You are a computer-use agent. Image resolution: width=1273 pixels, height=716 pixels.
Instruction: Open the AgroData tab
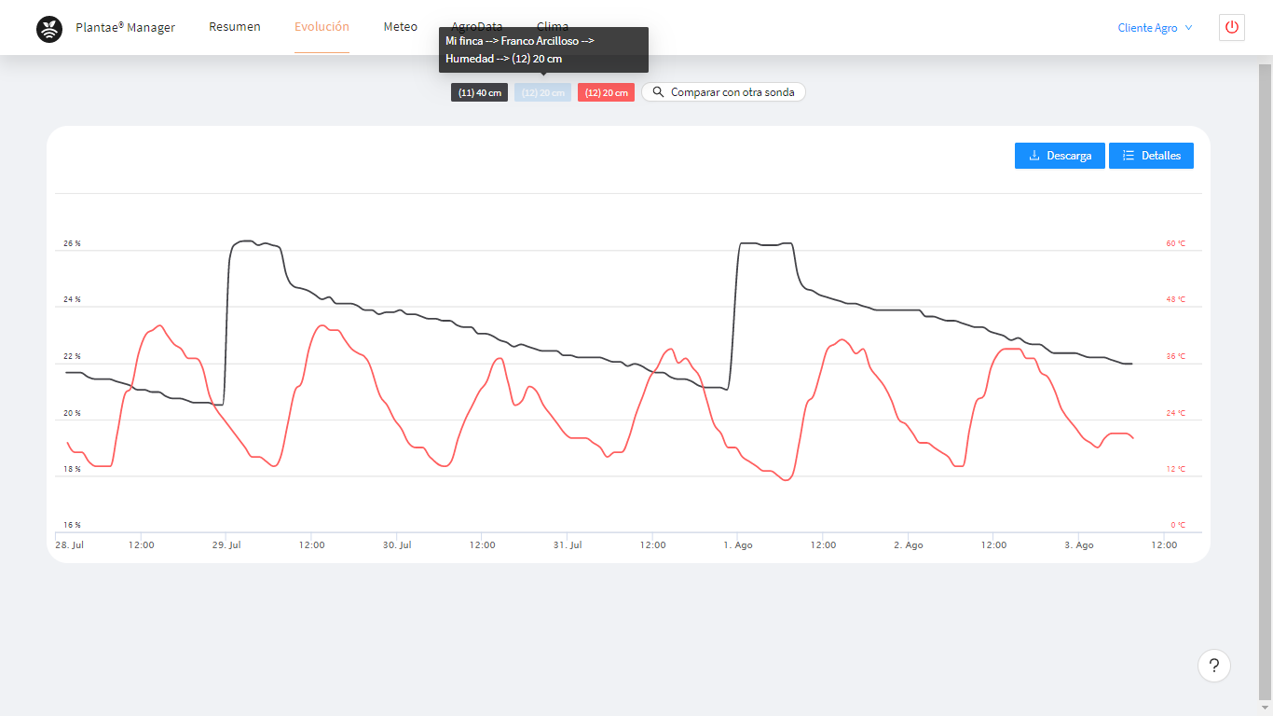477,27
